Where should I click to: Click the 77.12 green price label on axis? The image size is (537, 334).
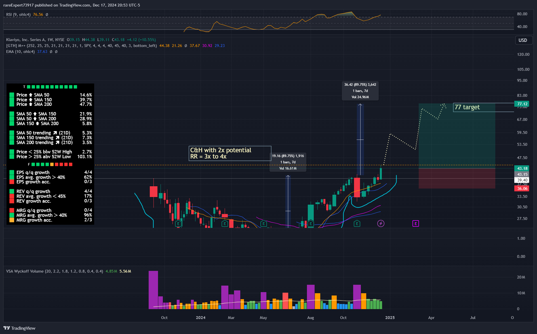(522, 104)
